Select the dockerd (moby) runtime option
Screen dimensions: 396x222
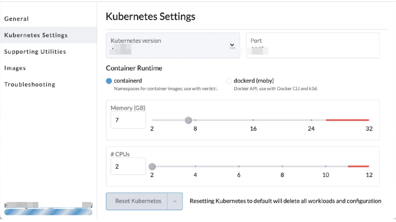(229, 81)
